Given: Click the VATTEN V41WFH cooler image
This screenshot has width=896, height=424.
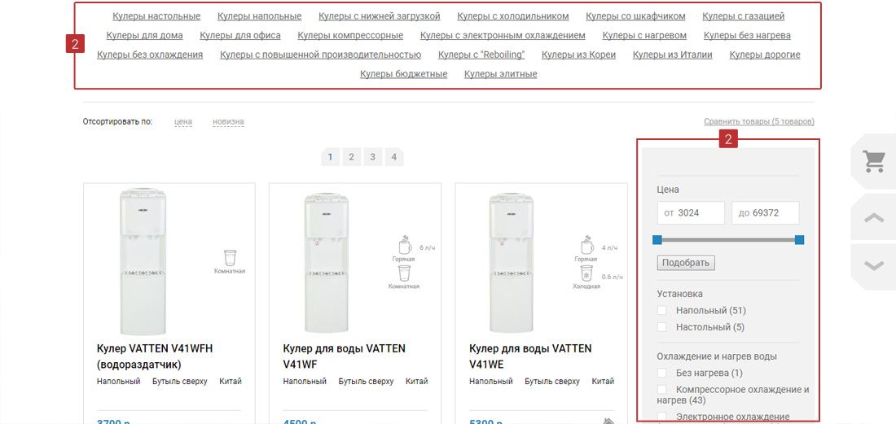Looking at the screenshot, I should pos(143,260).
